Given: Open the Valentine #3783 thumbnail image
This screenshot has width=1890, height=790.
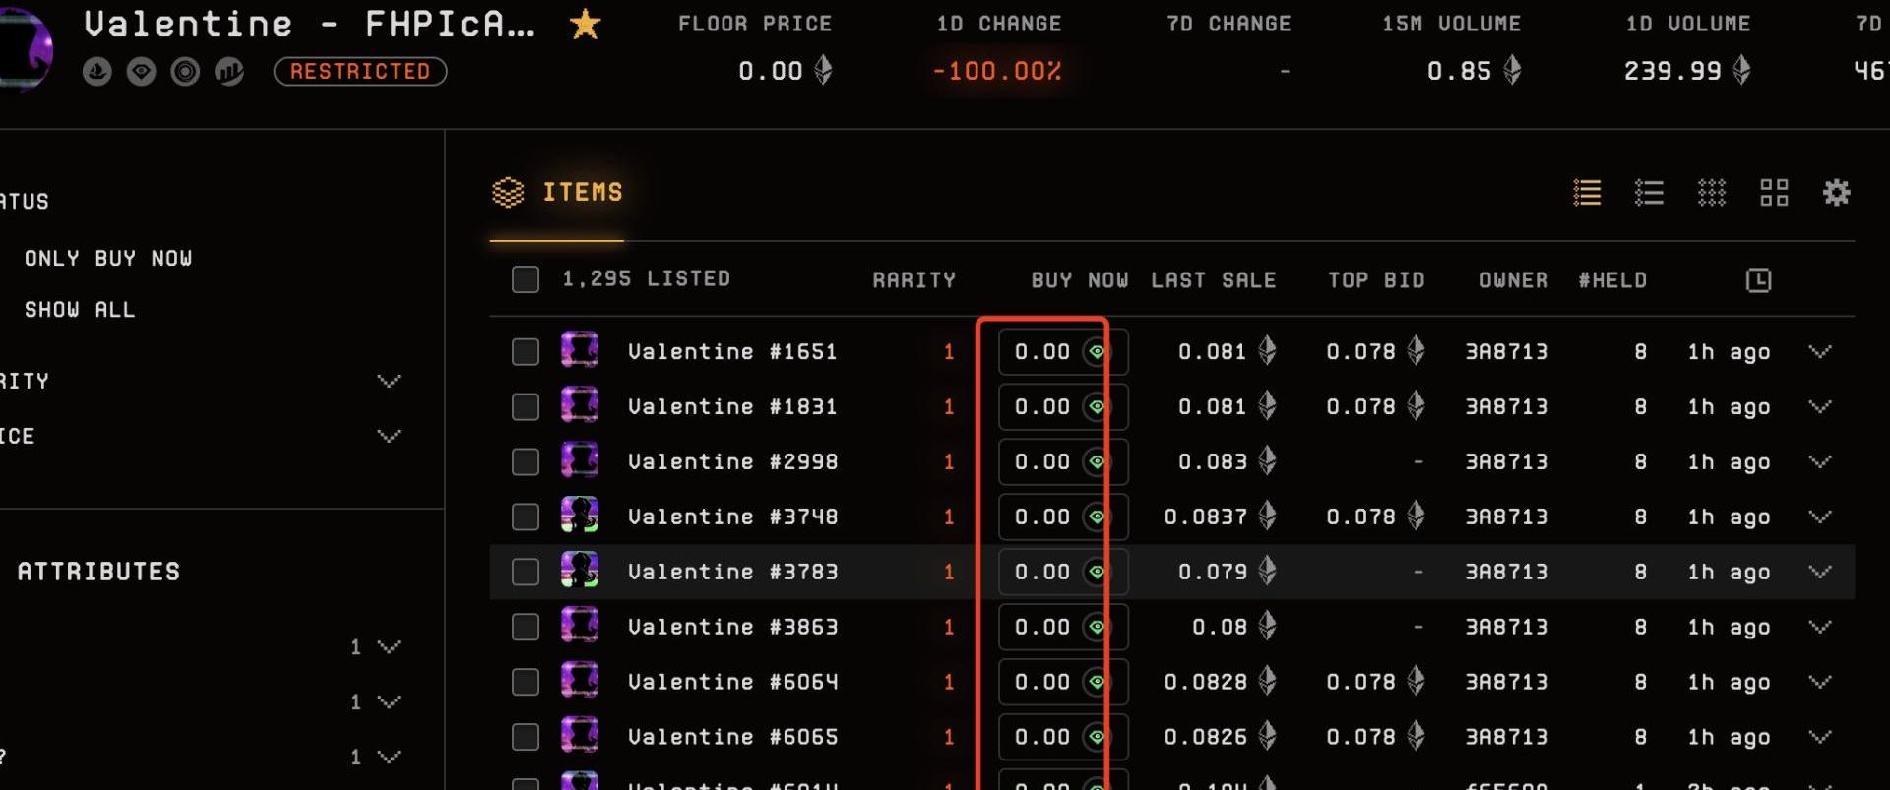Looking at the screenshot, I should pyautogui.click(x=580, y=572).
